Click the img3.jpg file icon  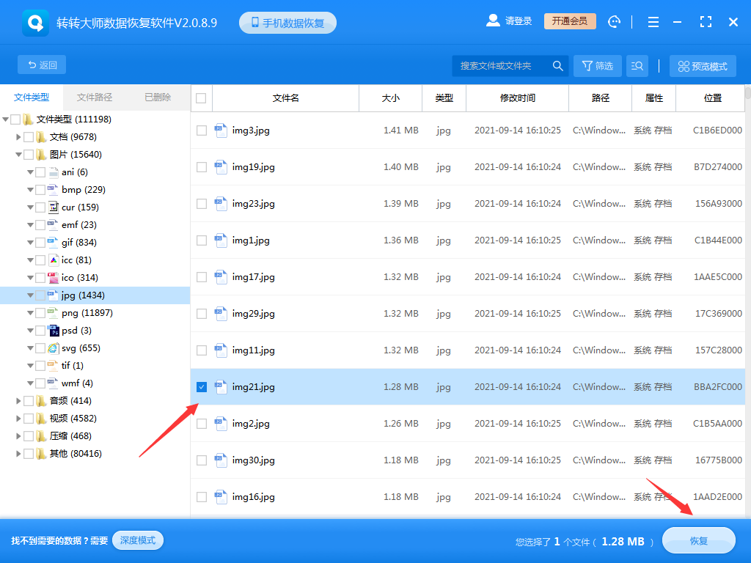pos(221,130)
